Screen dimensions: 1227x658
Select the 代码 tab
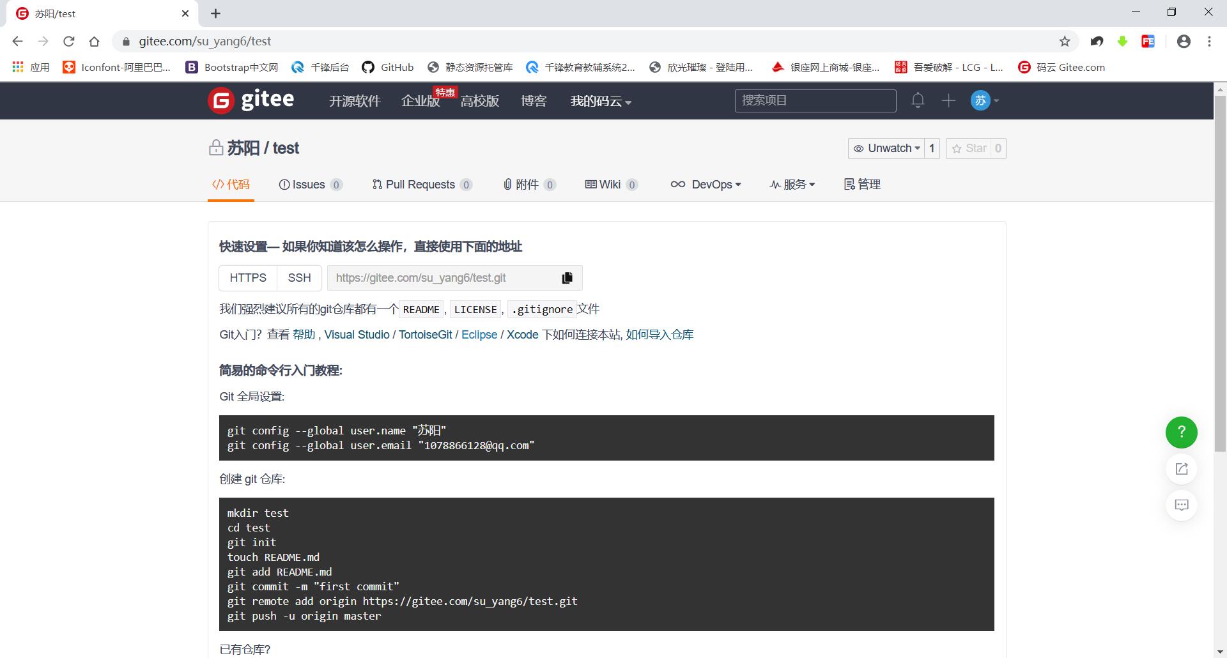click(x=231, y=185)
